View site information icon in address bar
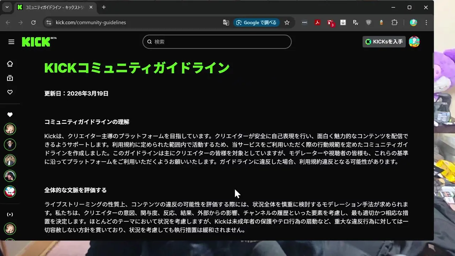This screenshot has height=256, width=455. point(49,22)
